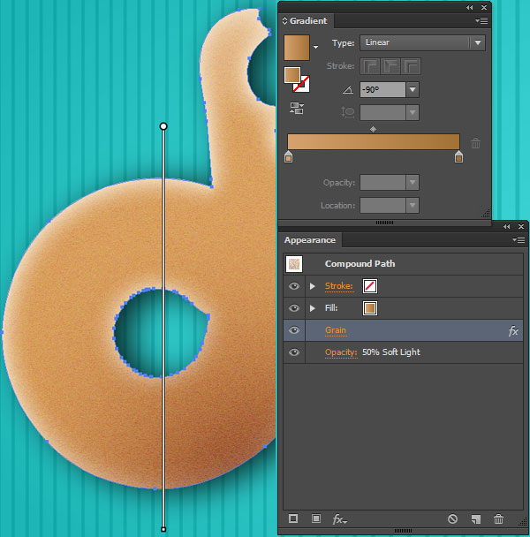This screenshot has height=537, width=530.
Task: Click the gradient angle input field
Action: click(x=382, y=89)
